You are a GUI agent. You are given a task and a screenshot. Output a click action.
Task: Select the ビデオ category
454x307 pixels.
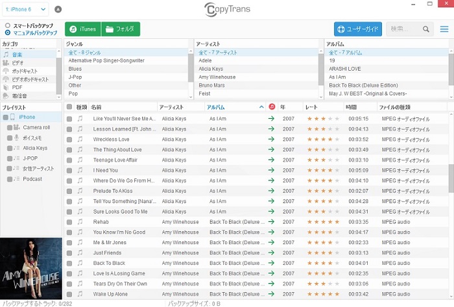(29, 63)
